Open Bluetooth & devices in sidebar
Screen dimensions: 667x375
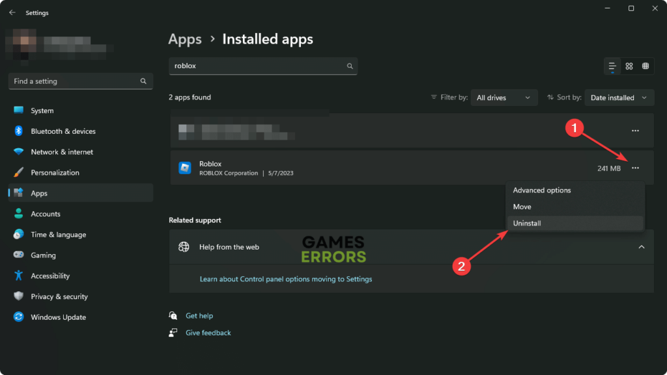pyautogui.click(x=63, y=131)
